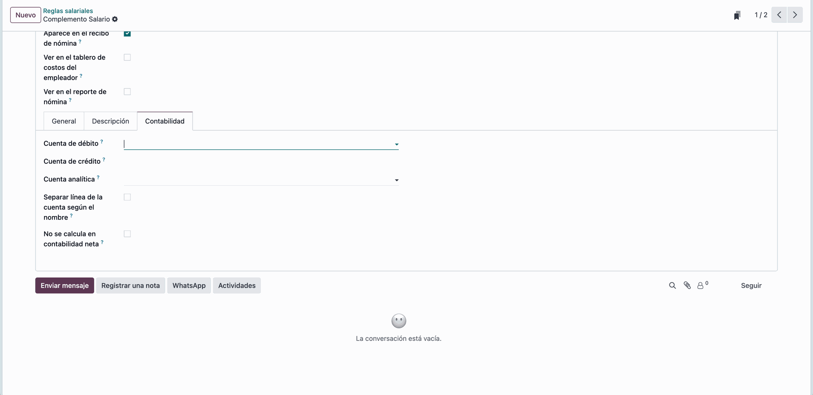Go to next record arrow

coord(795,15)
